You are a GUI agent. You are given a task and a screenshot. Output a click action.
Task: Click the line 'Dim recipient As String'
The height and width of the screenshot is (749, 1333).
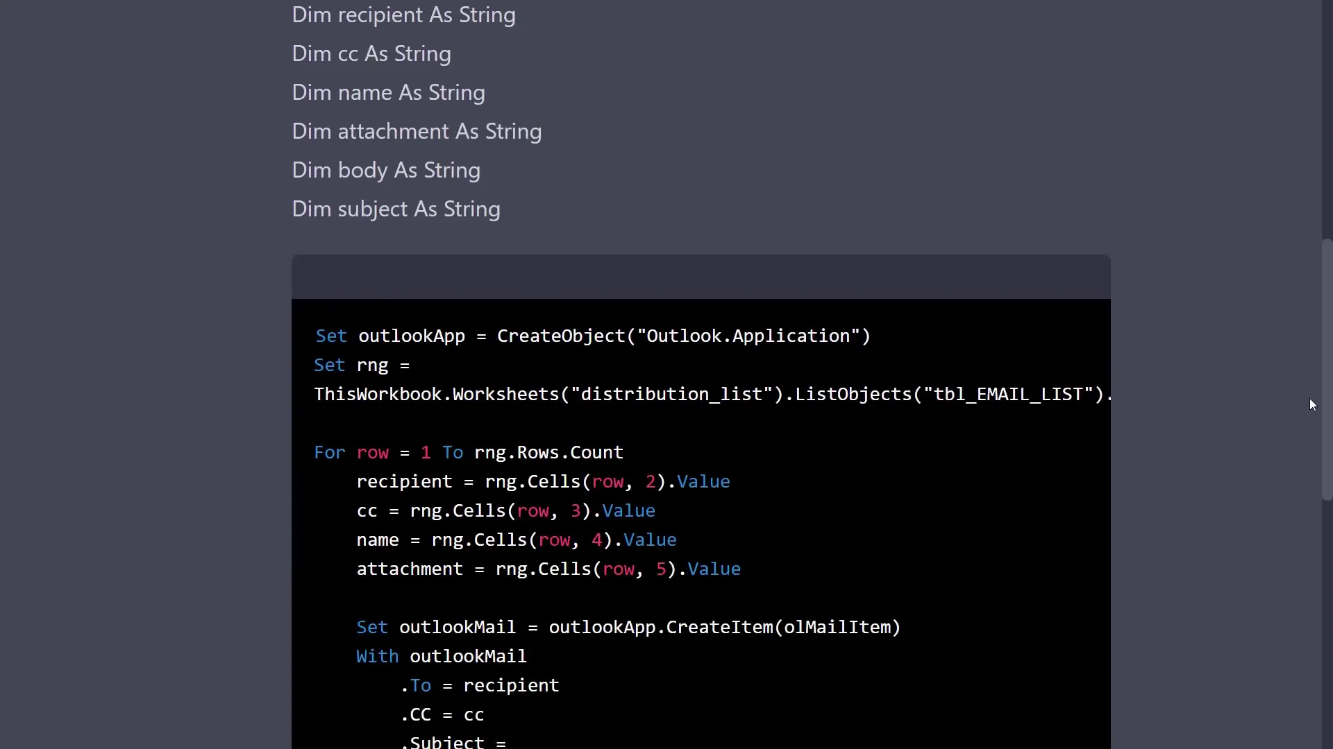[404, 15]
